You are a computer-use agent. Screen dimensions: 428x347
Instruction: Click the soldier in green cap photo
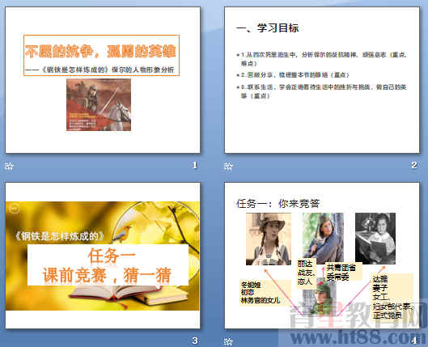tap(320, 297)
